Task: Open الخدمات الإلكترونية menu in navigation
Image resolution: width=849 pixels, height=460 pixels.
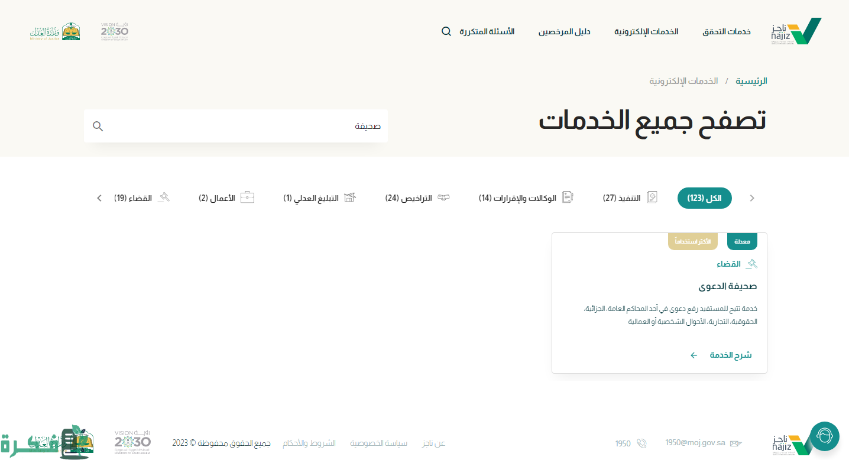Action: 646,31
